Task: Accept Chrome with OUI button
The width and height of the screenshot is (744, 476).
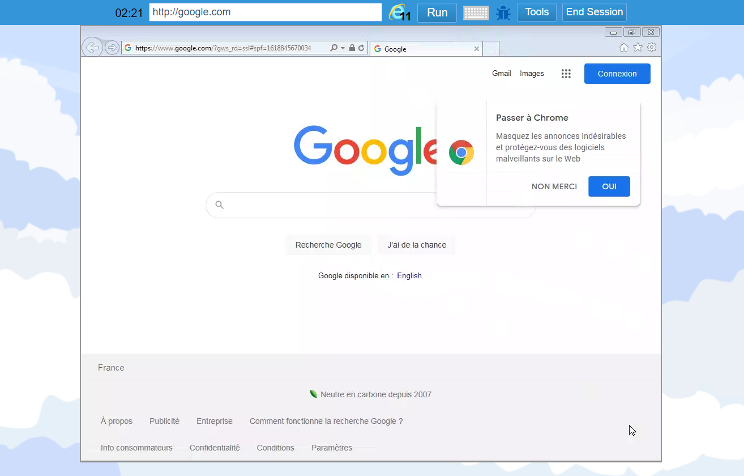Action: point(609,186)
